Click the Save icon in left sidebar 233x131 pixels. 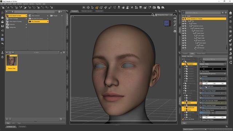click(x=3, y=26)
